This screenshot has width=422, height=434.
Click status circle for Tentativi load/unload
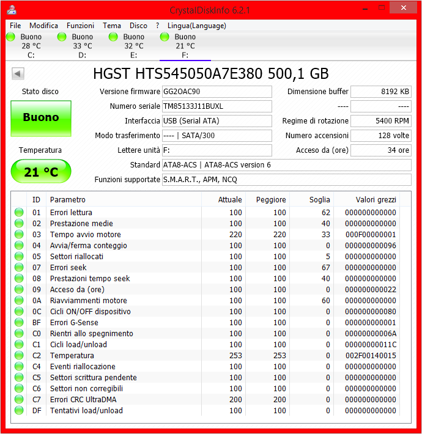click(19, 411)
